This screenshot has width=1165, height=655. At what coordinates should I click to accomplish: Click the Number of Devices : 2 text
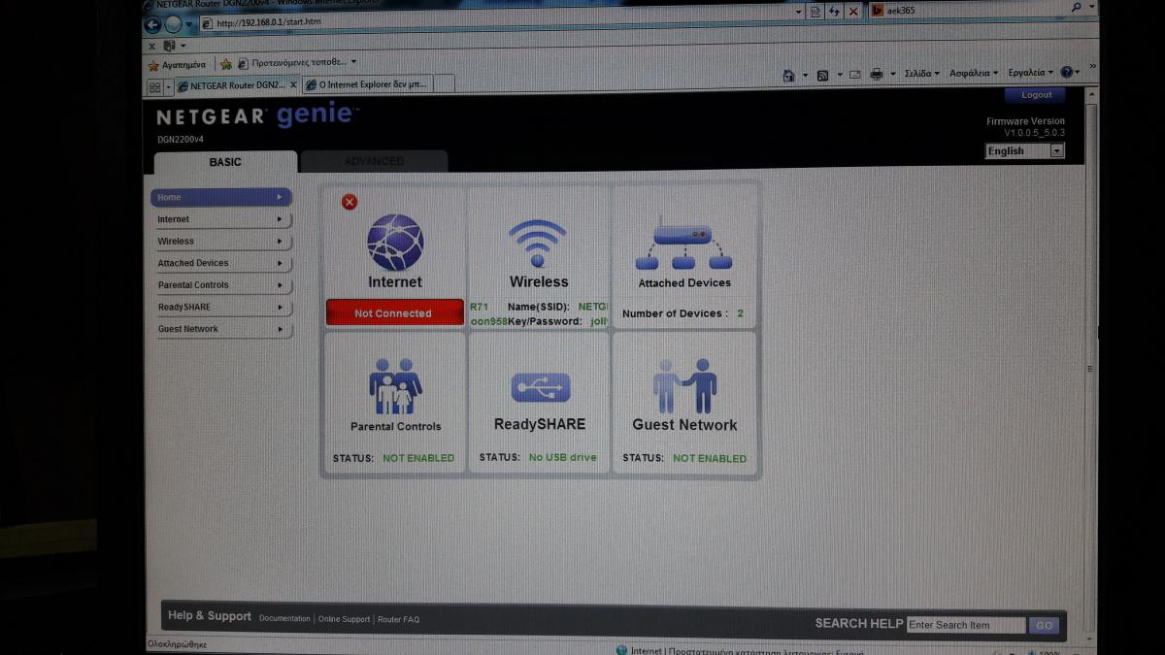[x=683, y=313]
